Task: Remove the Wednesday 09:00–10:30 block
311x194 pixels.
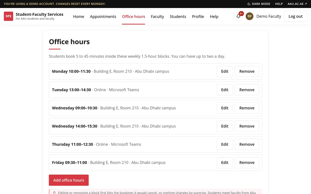Action: 247,108
